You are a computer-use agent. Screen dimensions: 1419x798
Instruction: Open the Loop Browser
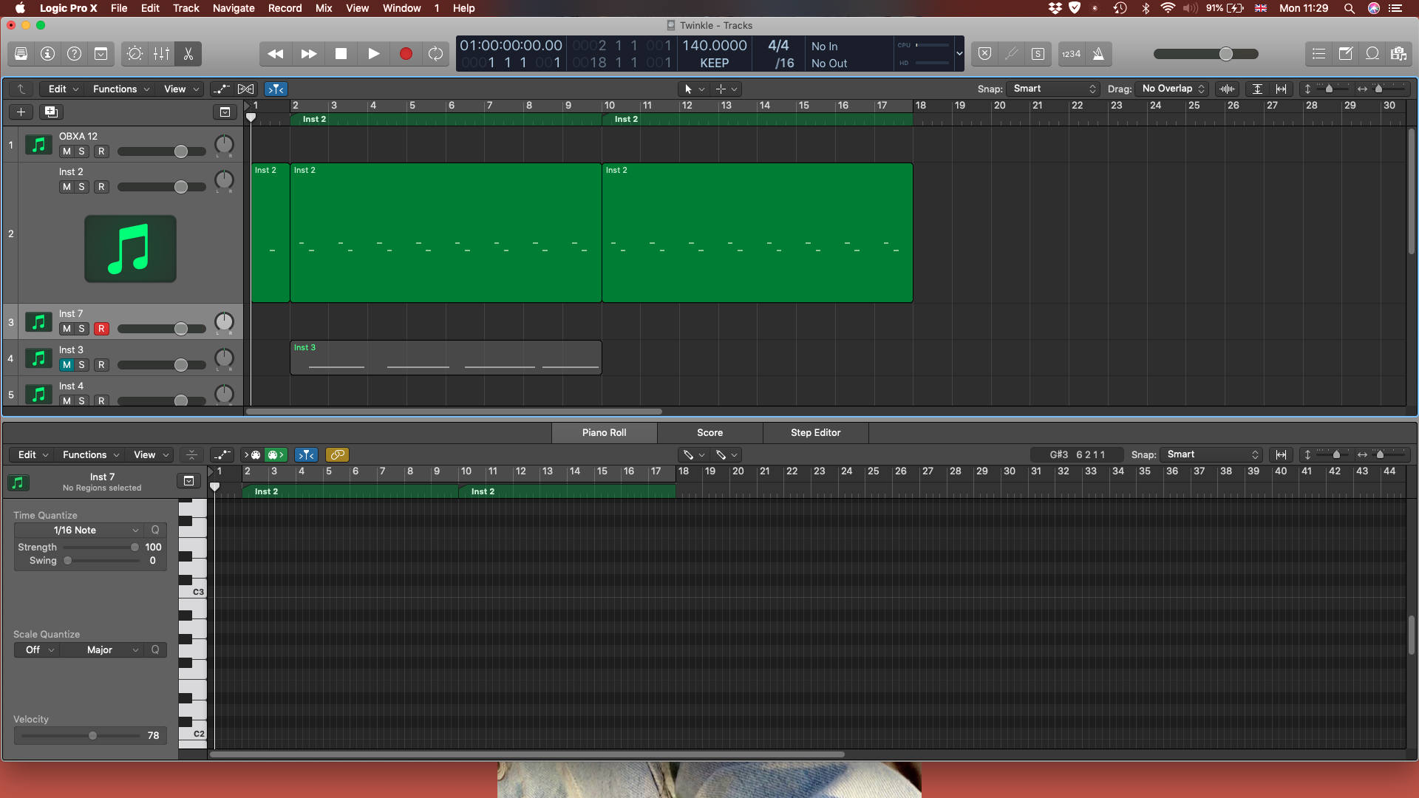[x=1372, y=53]
